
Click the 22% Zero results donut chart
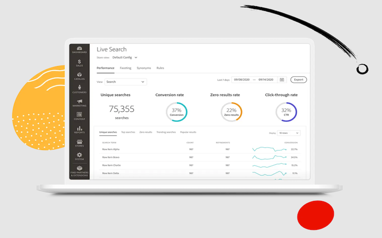(232, 112)
